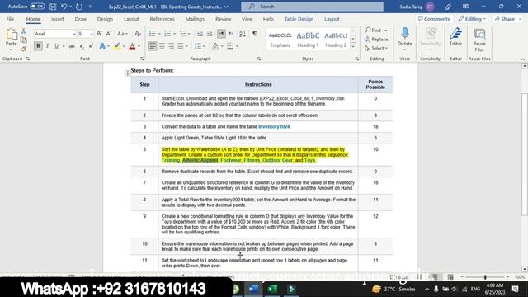
Task: Toggle left-to-right text direction button
Action: (x=221, y=34)
